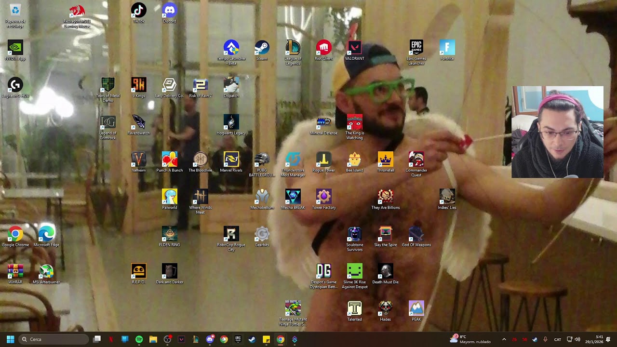This screenshot has height=347, width=617.
Task: Click the Epic Games Launcher desktop shortcut
Action: [x=416, y=53]
